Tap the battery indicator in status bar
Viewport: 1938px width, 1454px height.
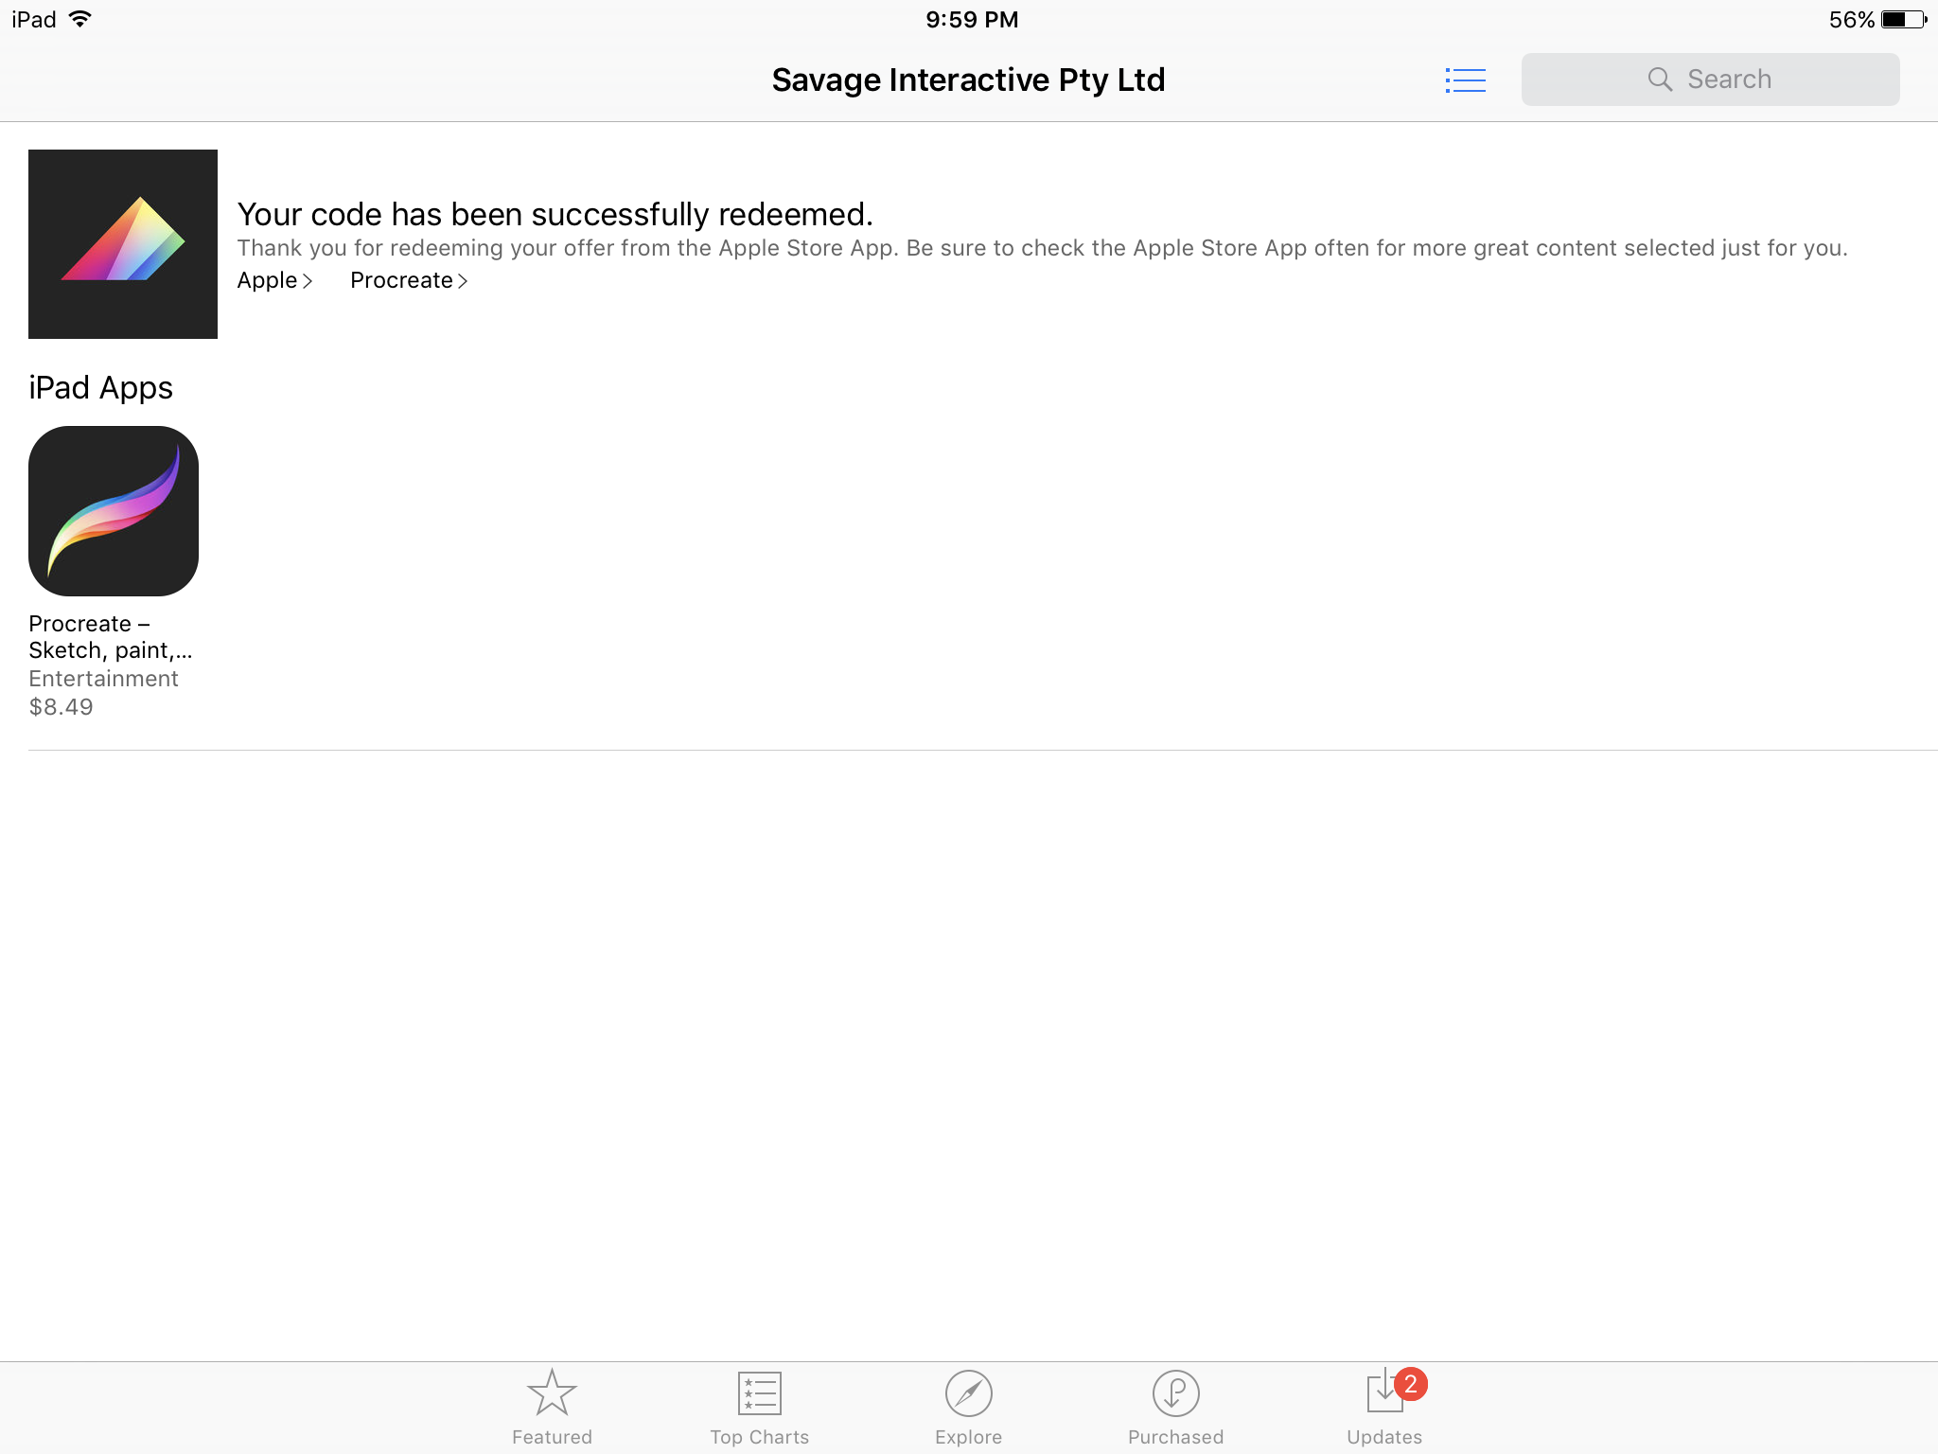coord(1902,20)
